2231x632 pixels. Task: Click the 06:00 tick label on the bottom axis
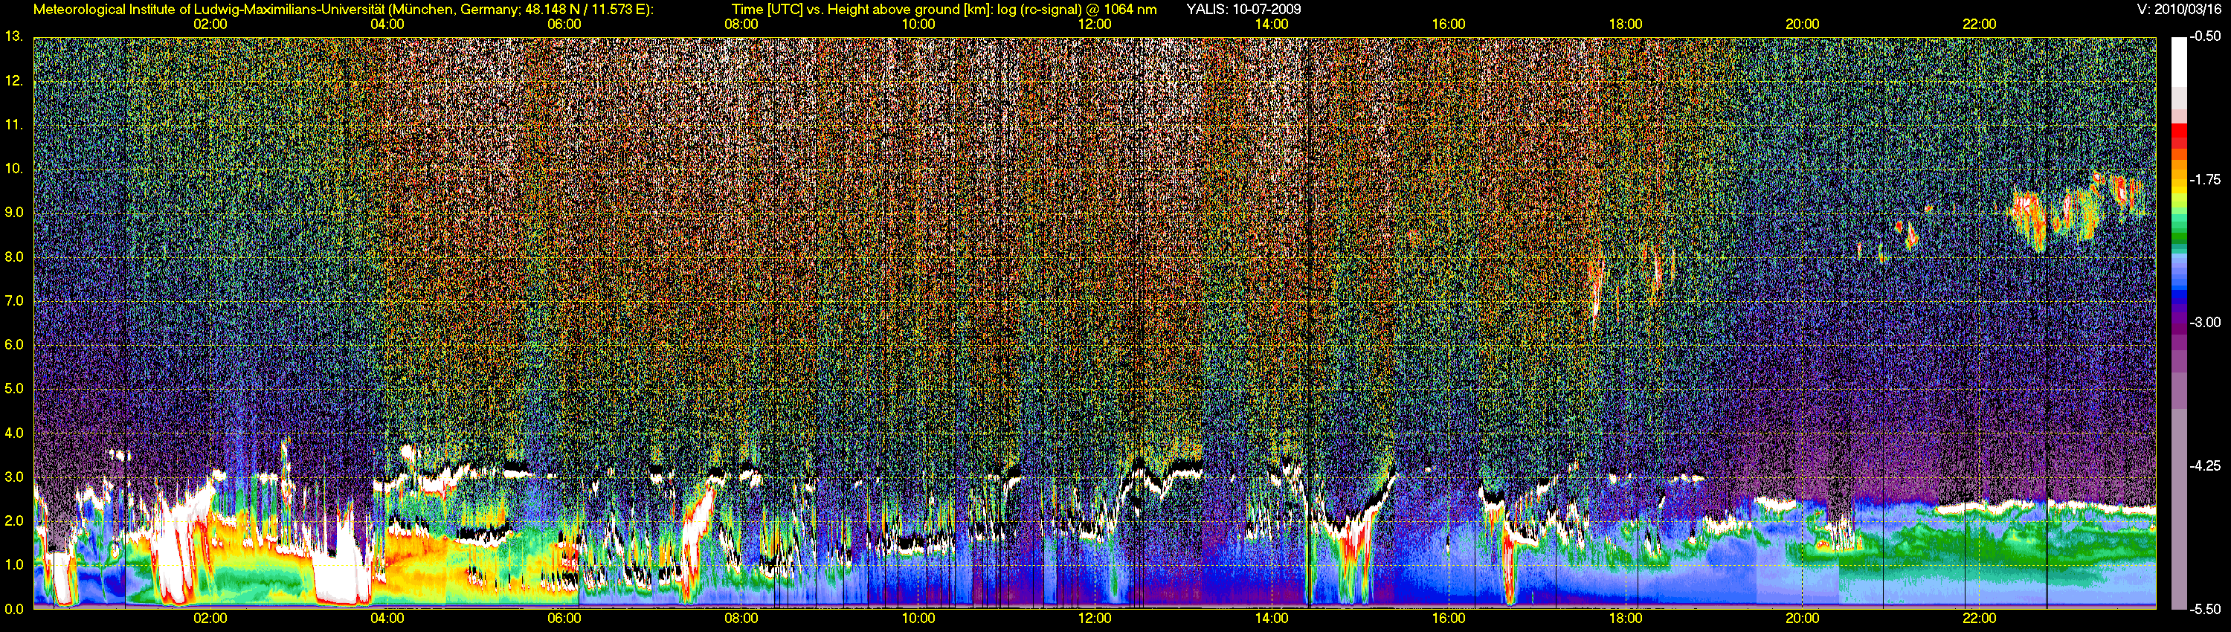(564, 618)
